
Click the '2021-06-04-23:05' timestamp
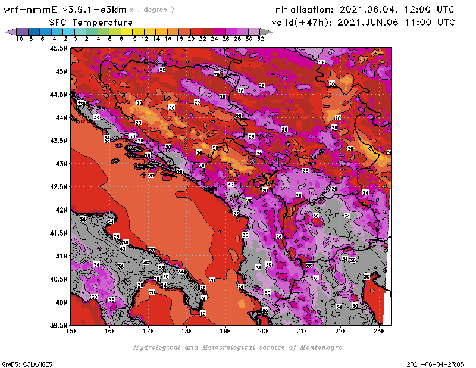point(435,364)
